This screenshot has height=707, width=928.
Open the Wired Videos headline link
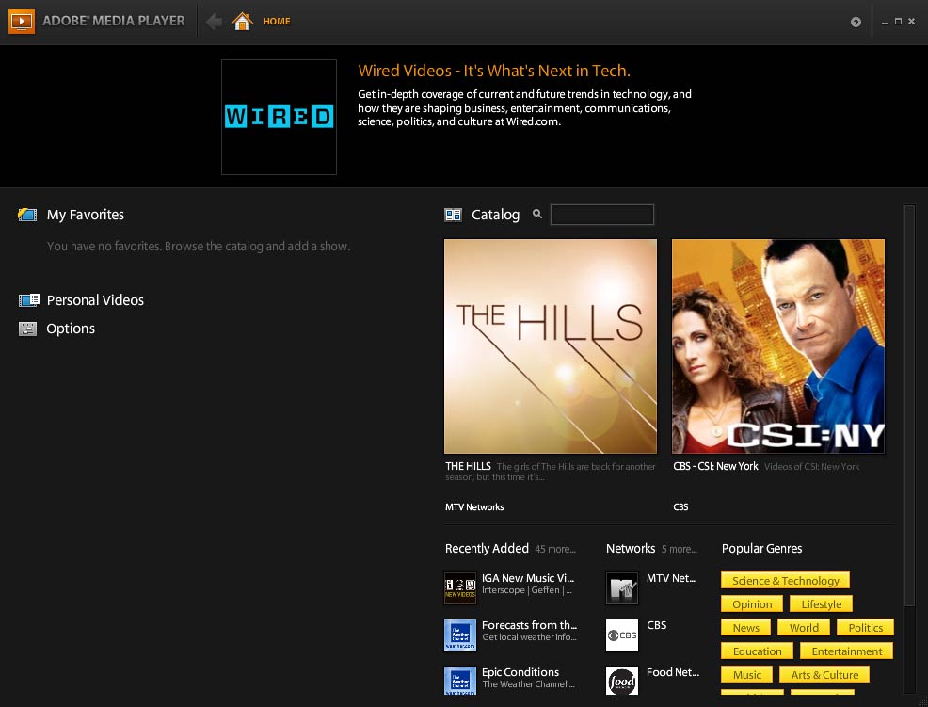click(493, 71)
